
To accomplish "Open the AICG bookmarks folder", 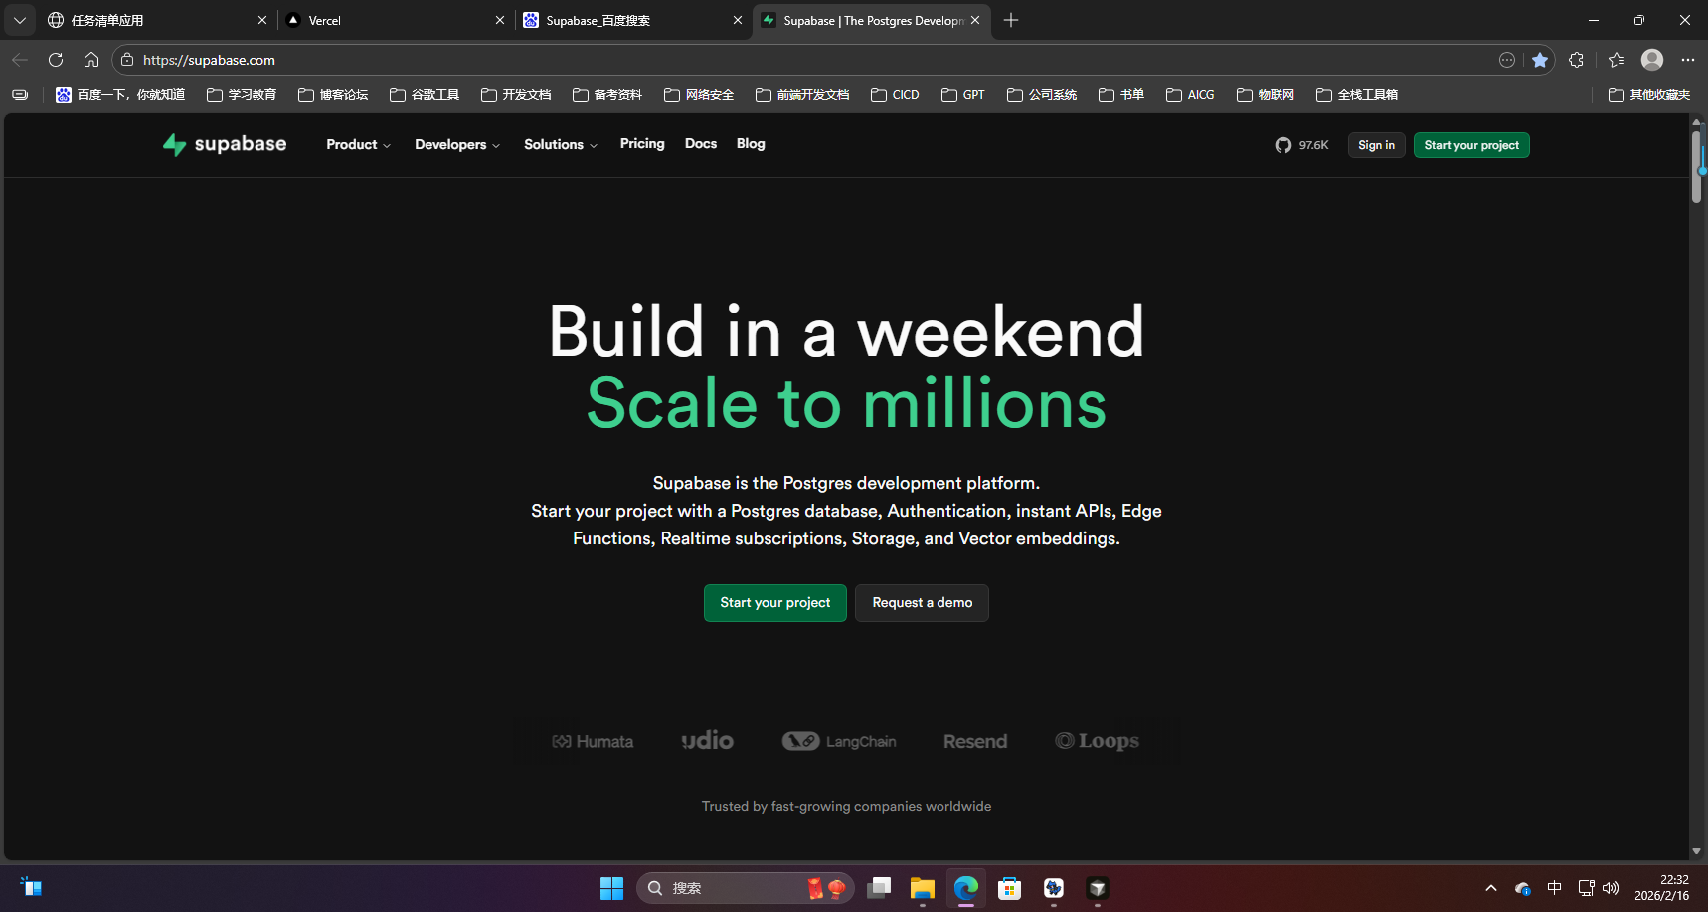I will 1190,95.
